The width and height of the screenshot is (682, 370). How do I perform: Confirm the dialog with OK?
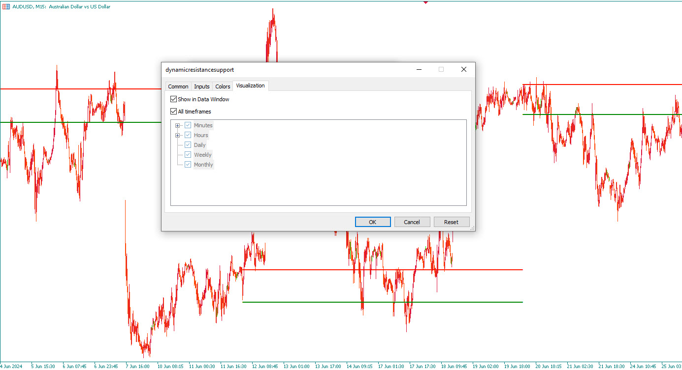[373, 222]
